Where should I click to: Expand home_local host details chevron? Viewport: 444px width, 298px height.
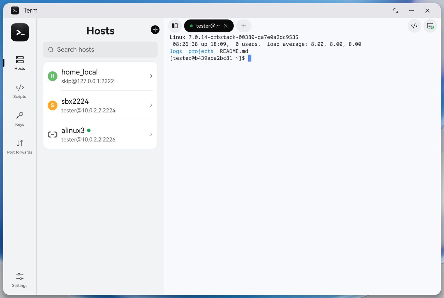pyautogui.click(x=151, y=76)
